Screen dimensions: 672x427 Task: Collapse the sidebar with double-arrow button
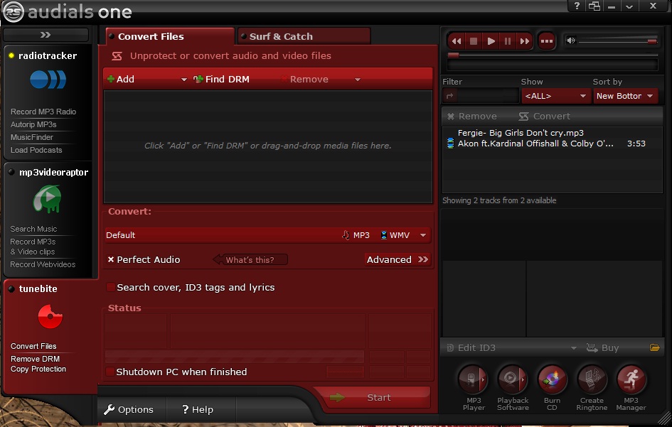[x=46, y=35]
